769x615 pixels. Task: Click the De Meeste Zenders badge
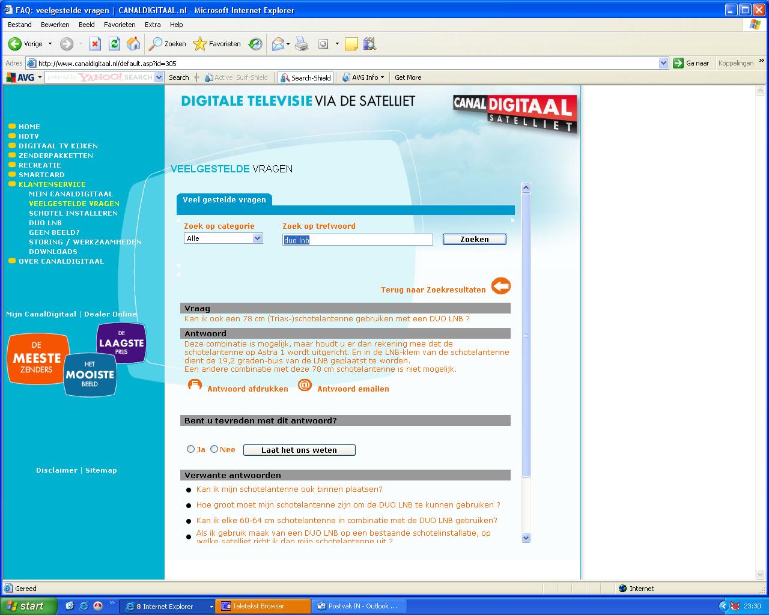(37, 359)
